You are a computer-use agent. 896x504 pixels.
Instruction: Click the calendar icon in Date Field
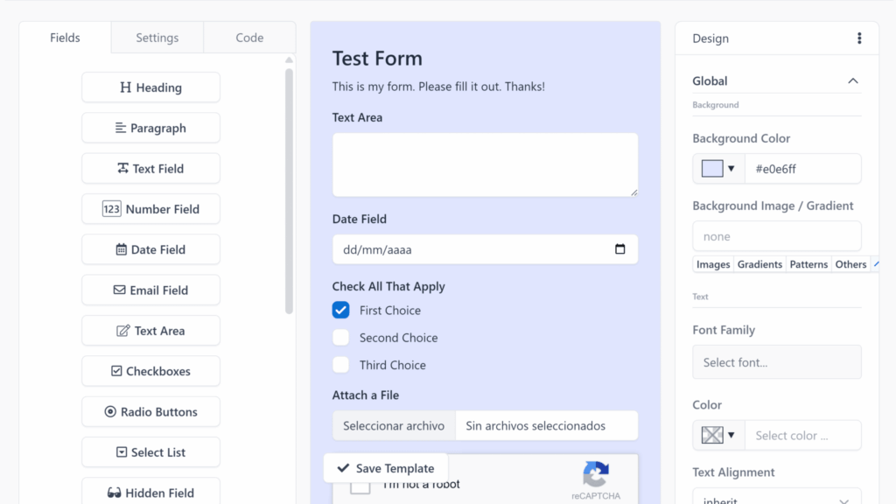pyautogui.click(x=620, y=249)
